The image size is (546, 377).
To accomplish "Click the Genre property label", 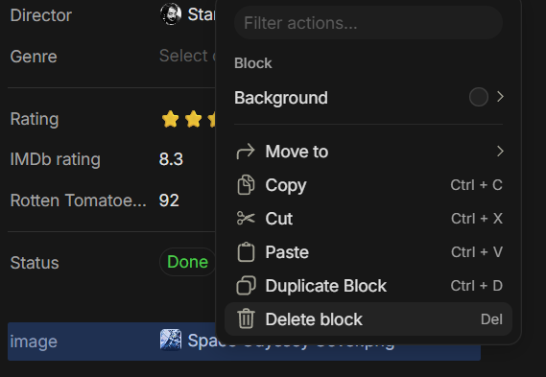I will point(34,57).
